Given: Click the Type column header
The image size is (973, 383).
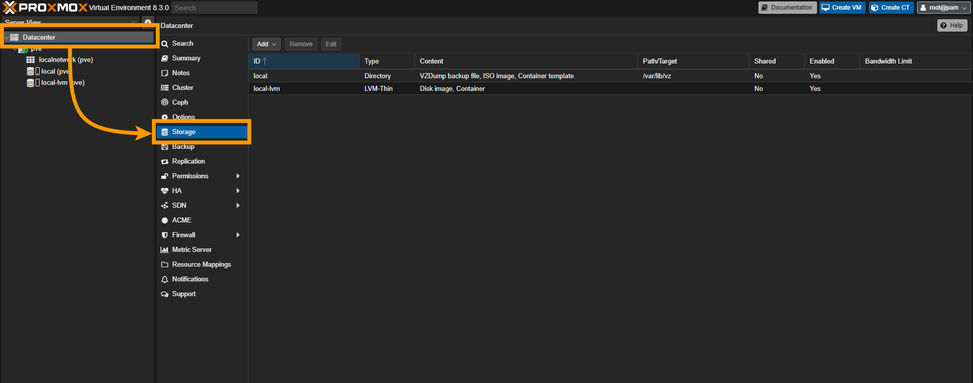Looking at the screenshot, I should (387, 61).
